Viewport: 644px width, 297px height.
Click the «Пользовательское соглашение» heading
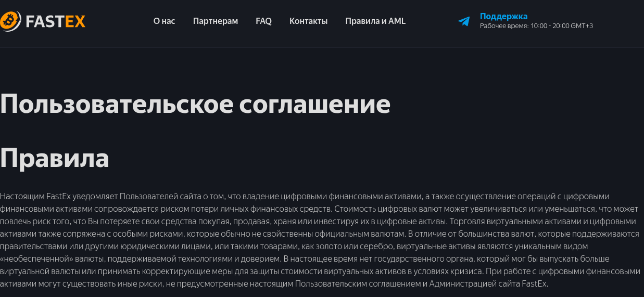(x=195, y=105)
